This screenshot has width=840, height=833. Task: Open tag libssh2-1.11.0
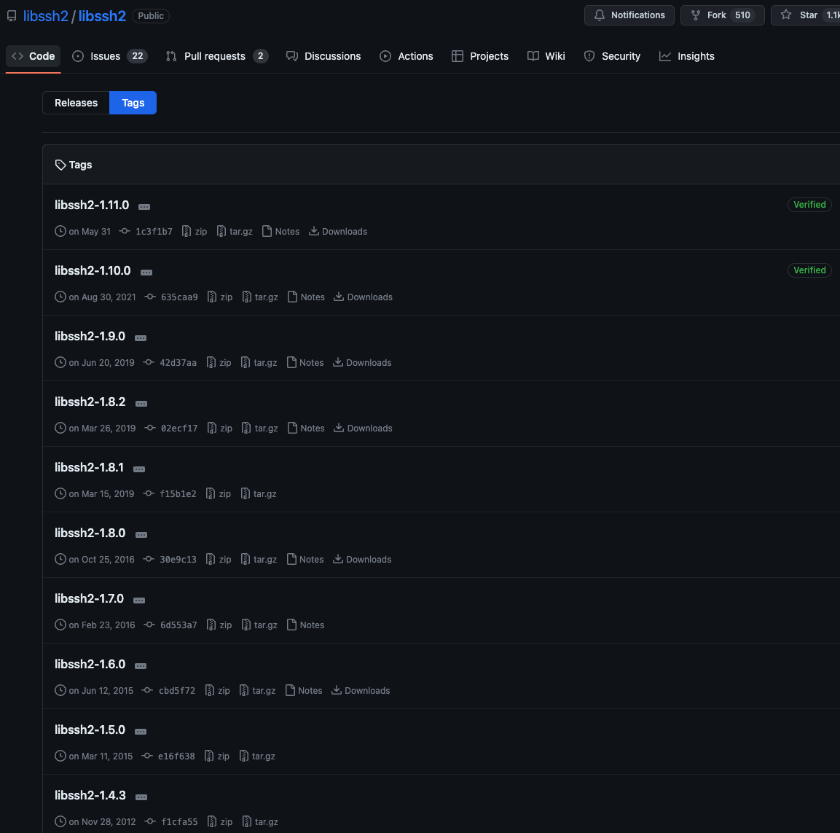92,206
